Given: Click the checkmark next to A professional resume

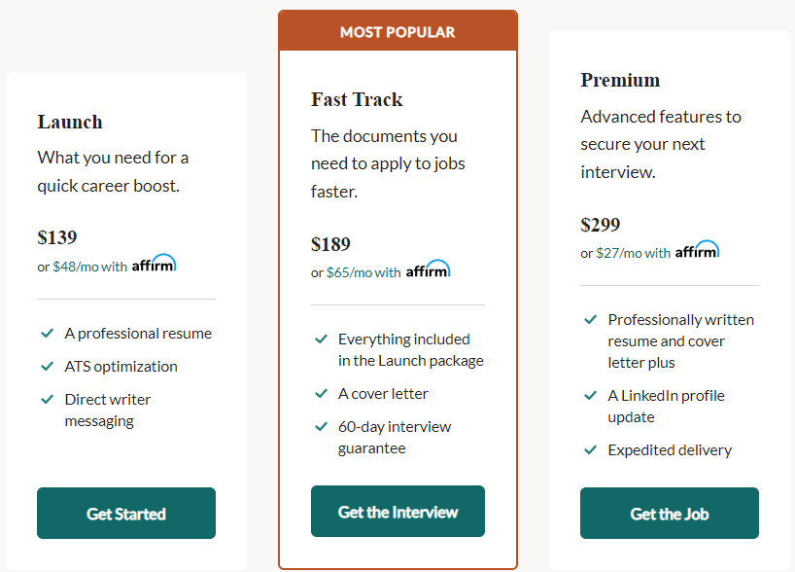Looking at the screenshot, I should [x=48, y=334].
